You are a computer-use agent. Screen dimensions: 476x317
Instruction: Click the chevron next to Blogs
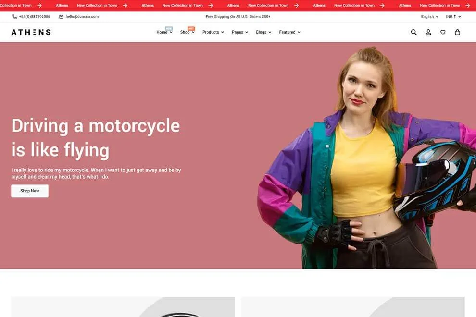click(270, 32)
